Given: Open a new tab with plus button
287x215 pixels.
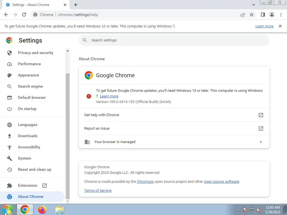Looking at the screenshot, I should 76,5.
